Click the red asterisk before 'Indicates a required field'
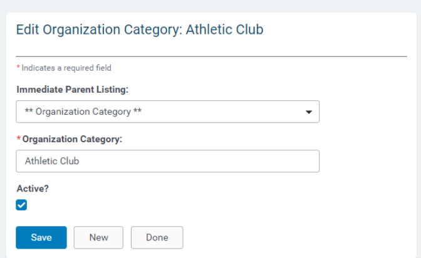421x258 pixels. coord(18,66)
